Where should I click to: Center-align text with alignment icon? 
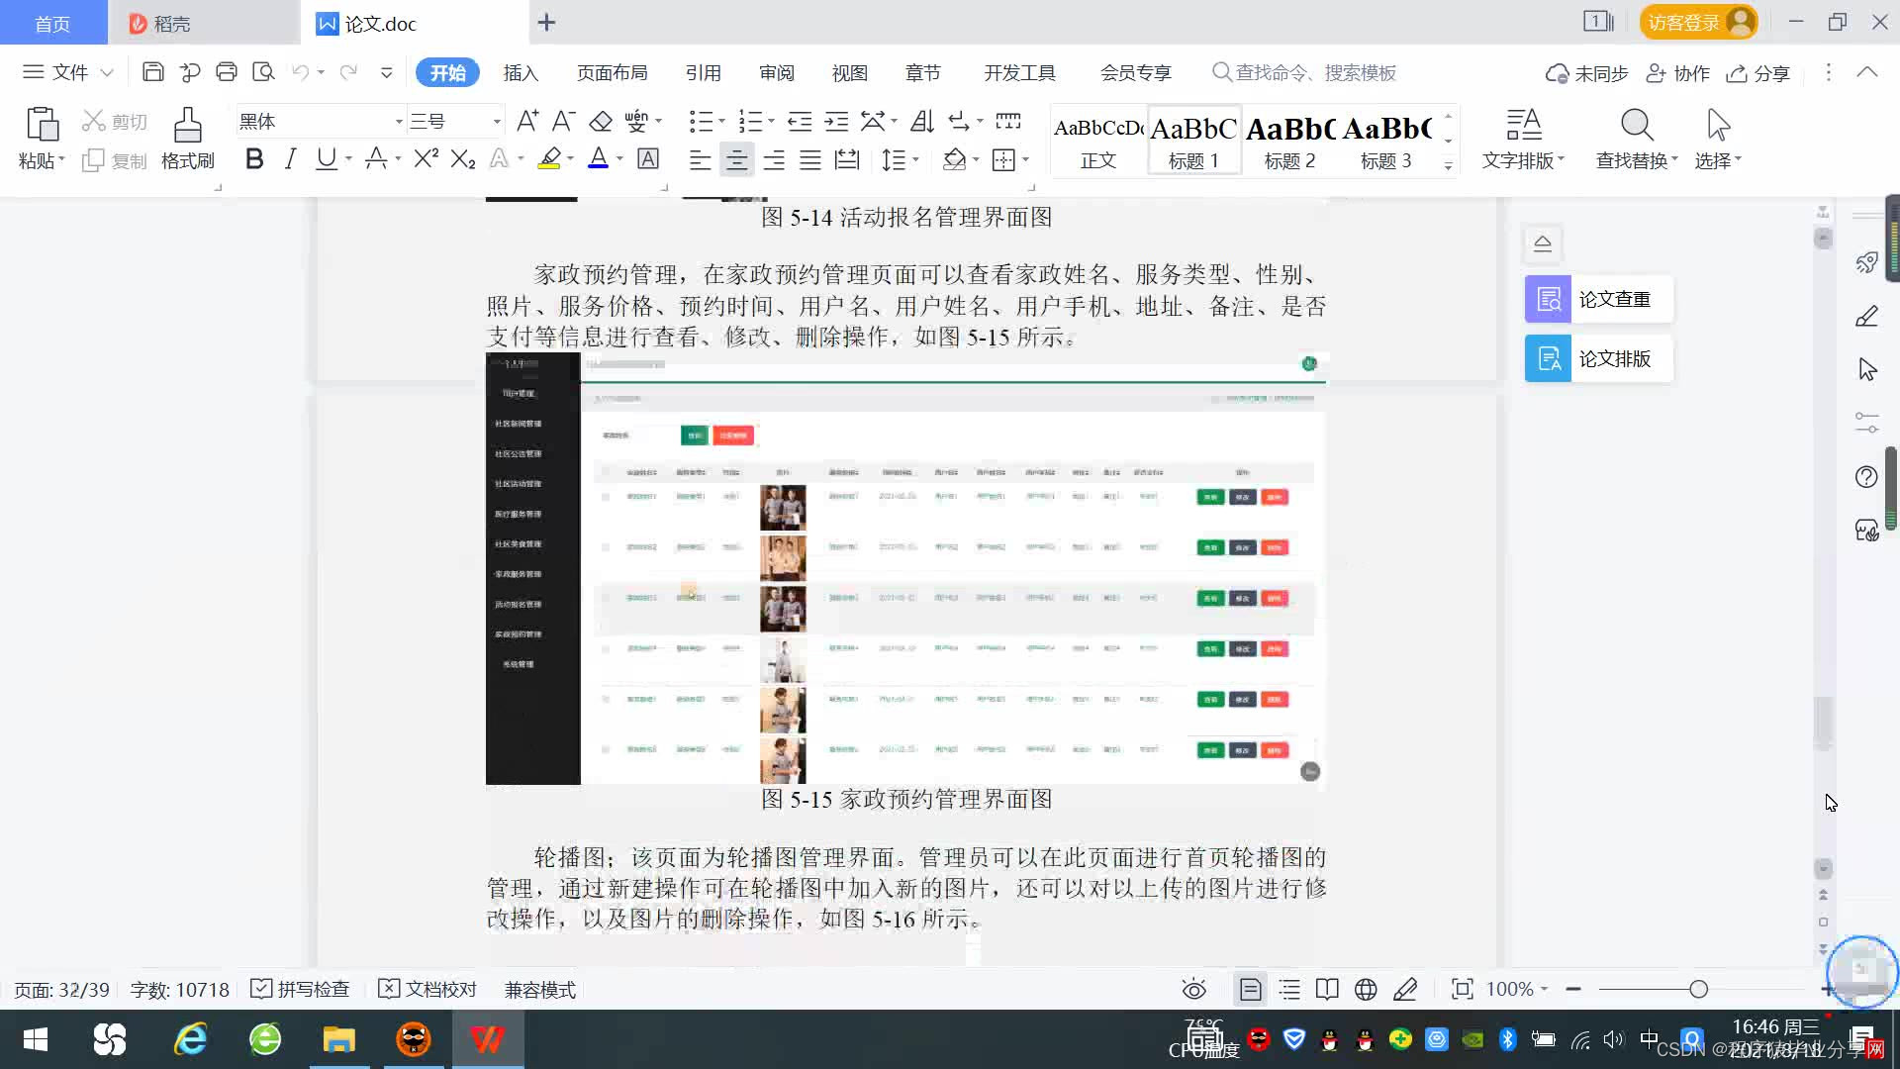click(736, 160)
